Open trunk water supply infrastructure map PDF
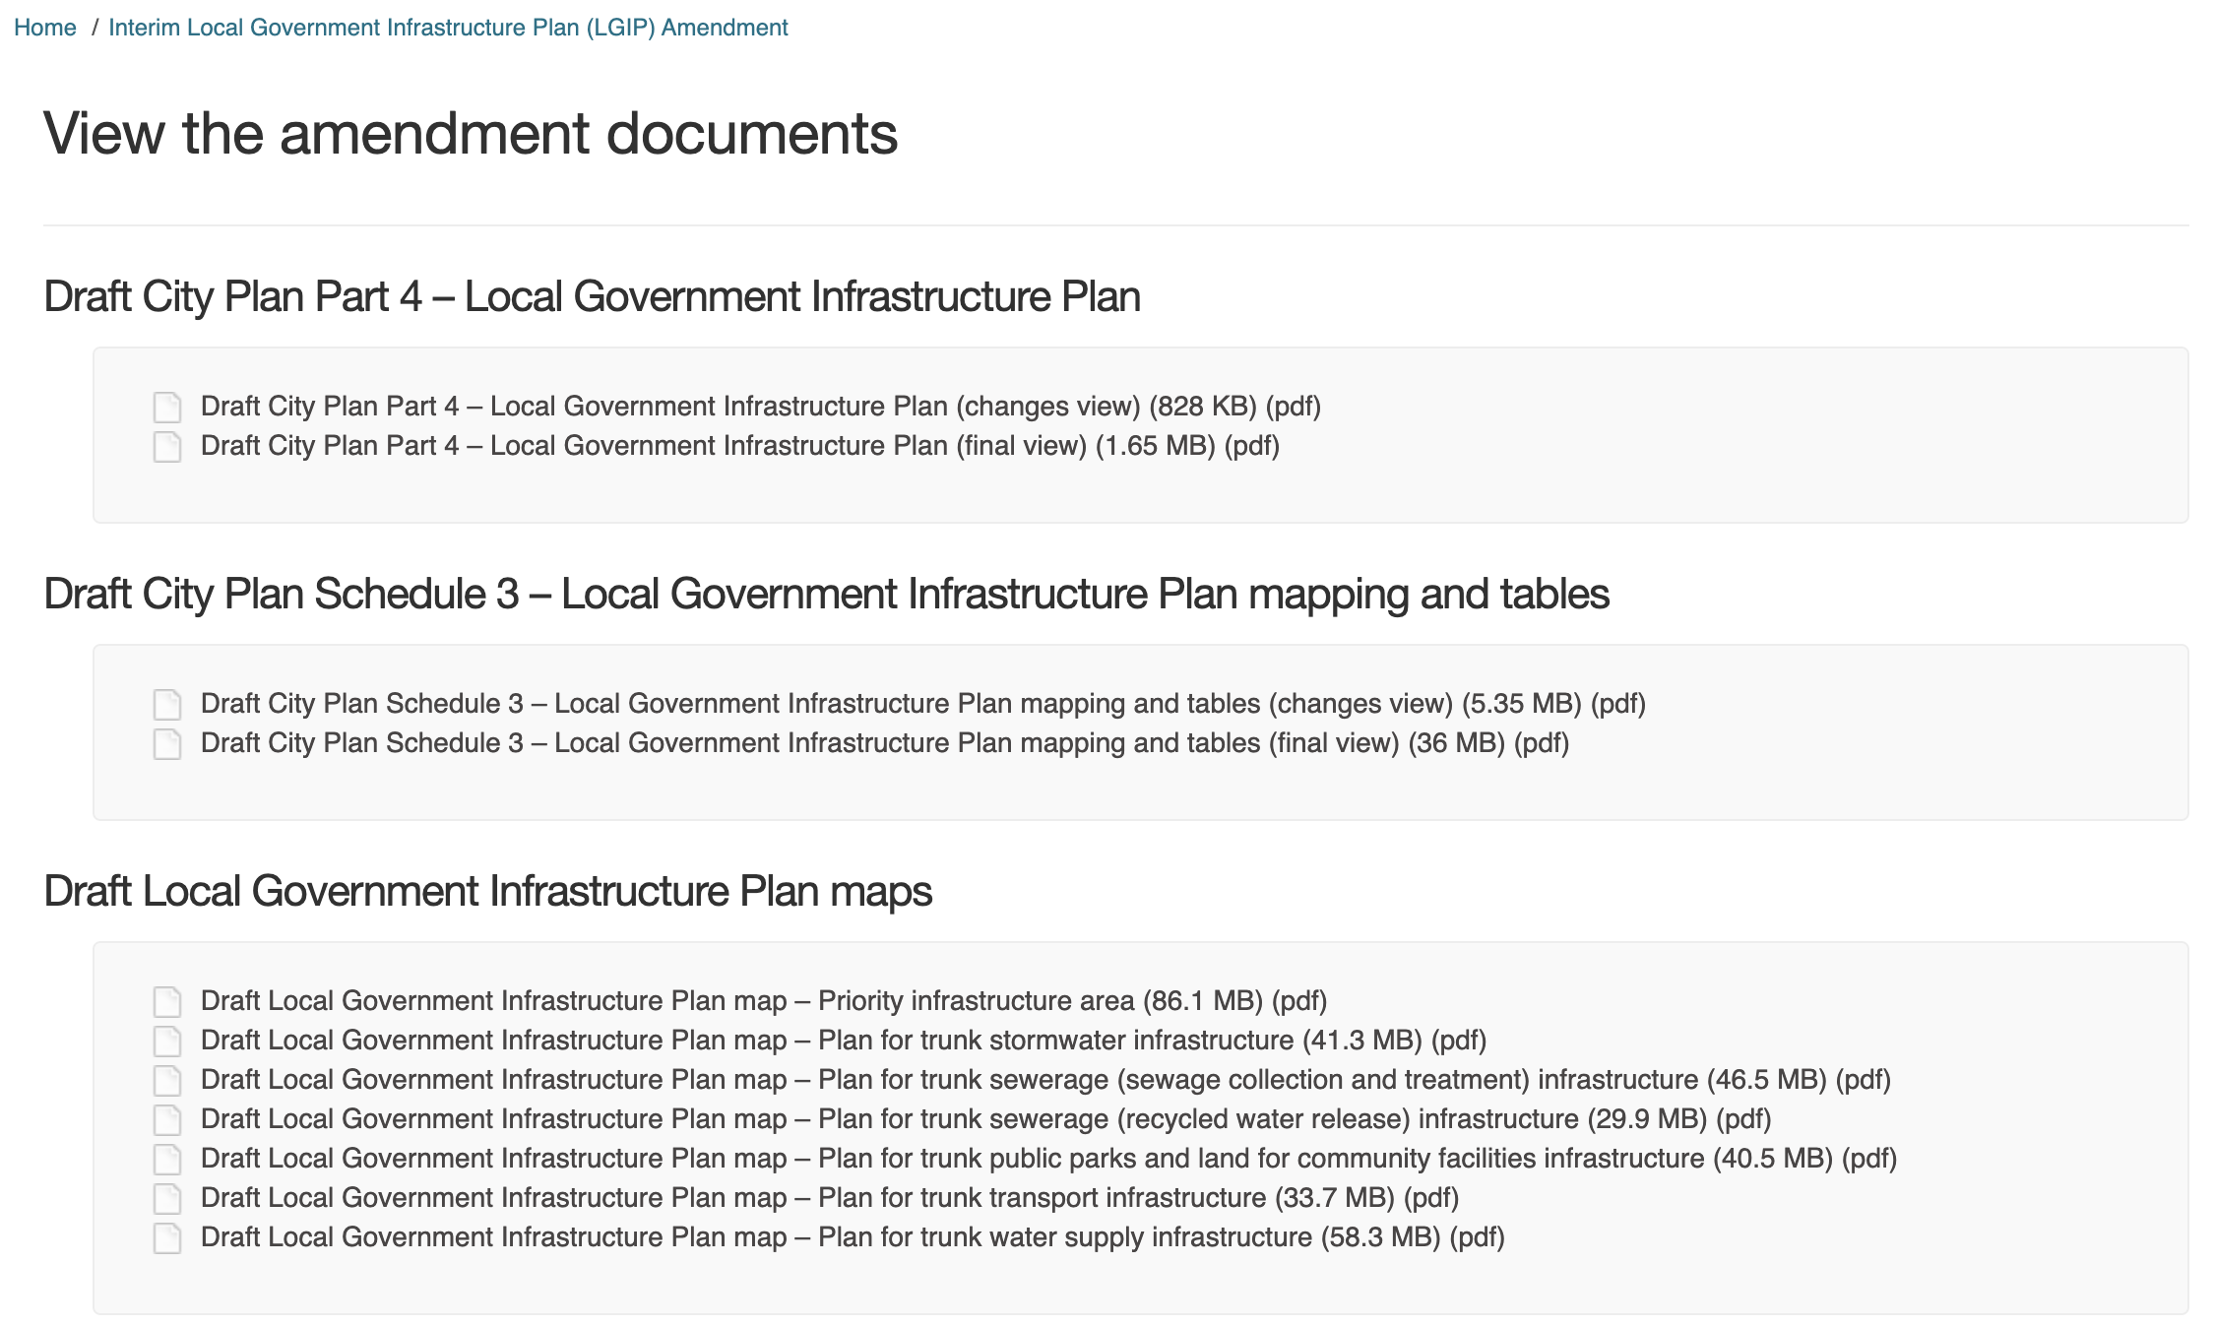The image size is (2213, 1327). (x=853, y=1237)
